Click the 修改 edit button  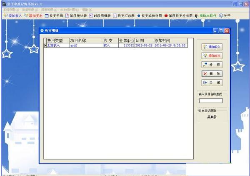[x=212, y=65]
